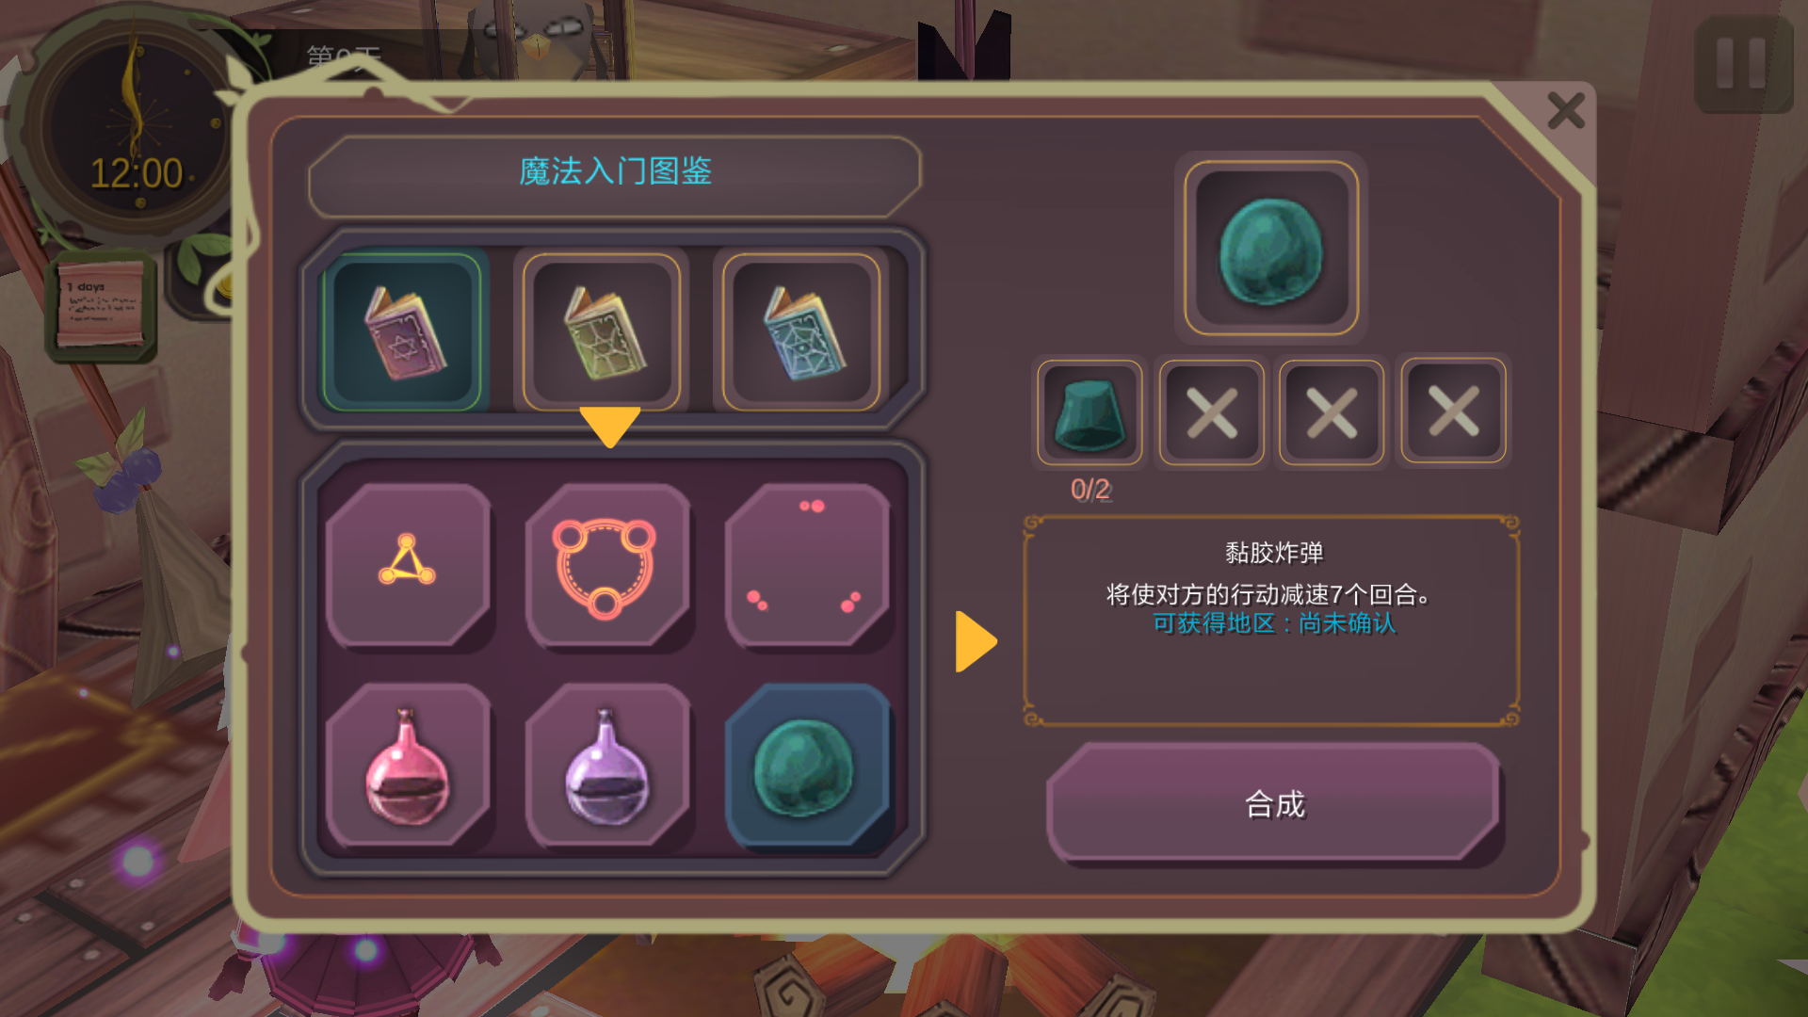Select the teal web spellbook
Image resolution: width=1808 pixels, height=1017 pixels.
pos(801,332)
